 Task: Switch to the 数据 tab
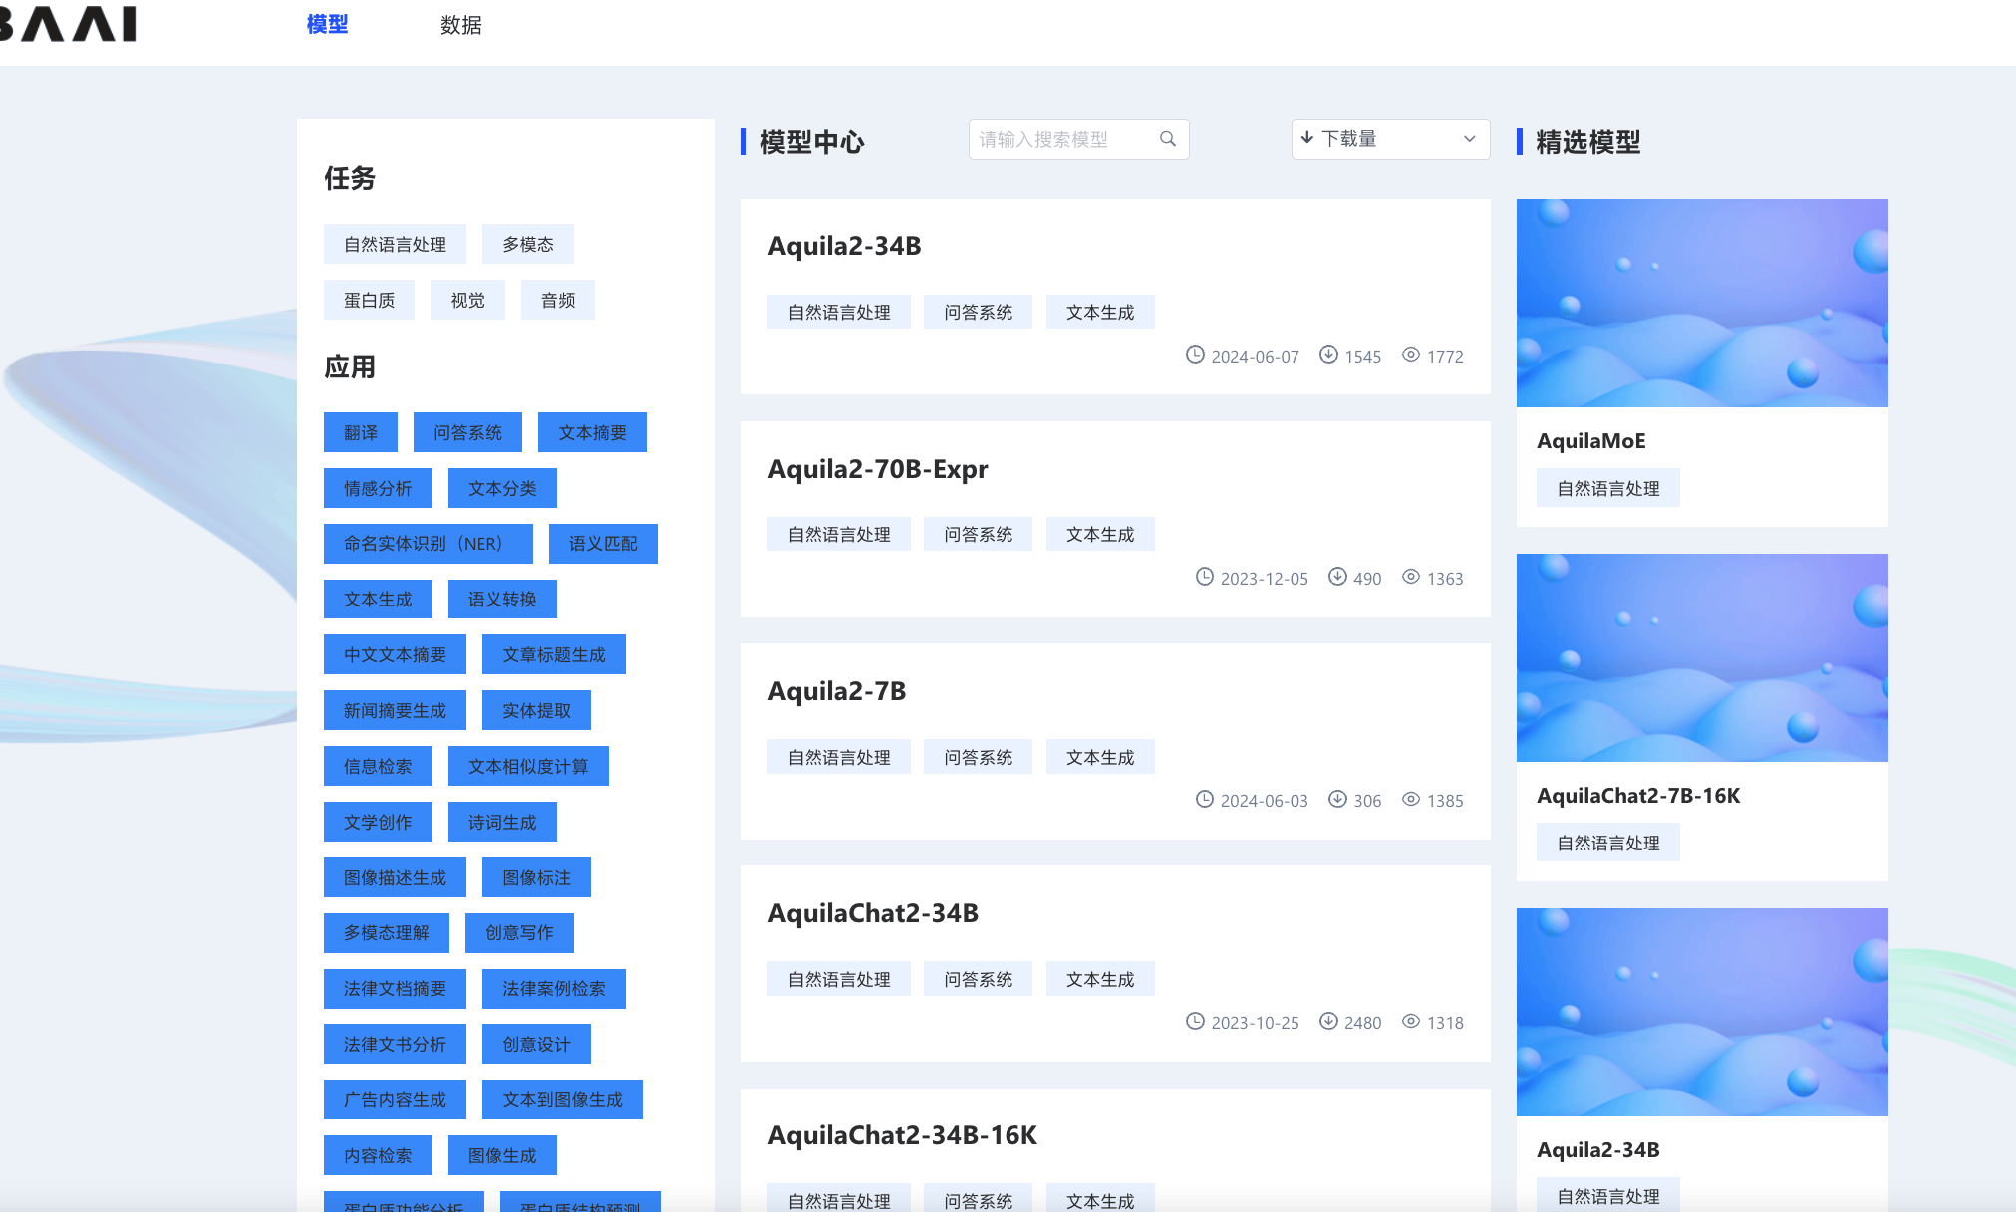click(460, 25)
